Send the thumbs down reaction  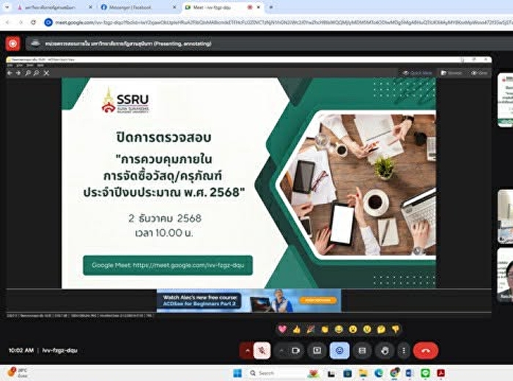(x=395, y=329)
